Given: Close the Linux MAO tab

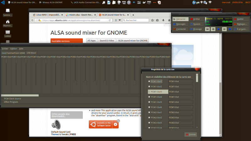Looking at the screenshot, I should click(62, 15).
